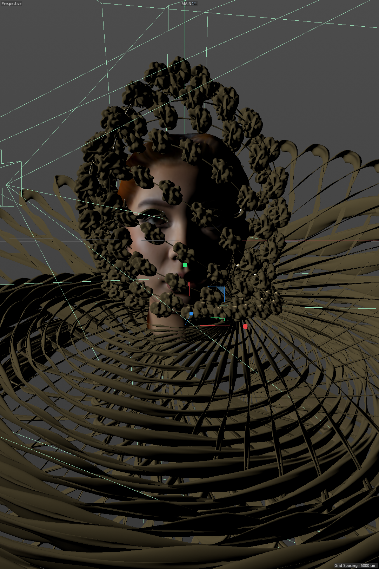Click the camera link icon next to MAIN
379x569 pixels.
point(194,4)
